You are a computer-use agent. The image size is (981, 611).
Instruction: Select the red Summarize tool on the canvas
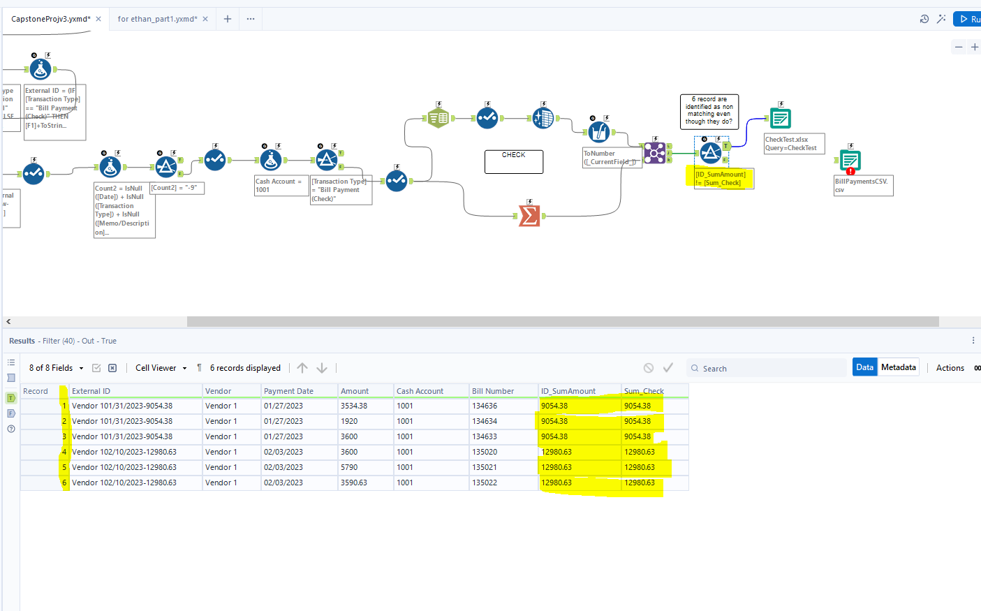click(529, 216)
